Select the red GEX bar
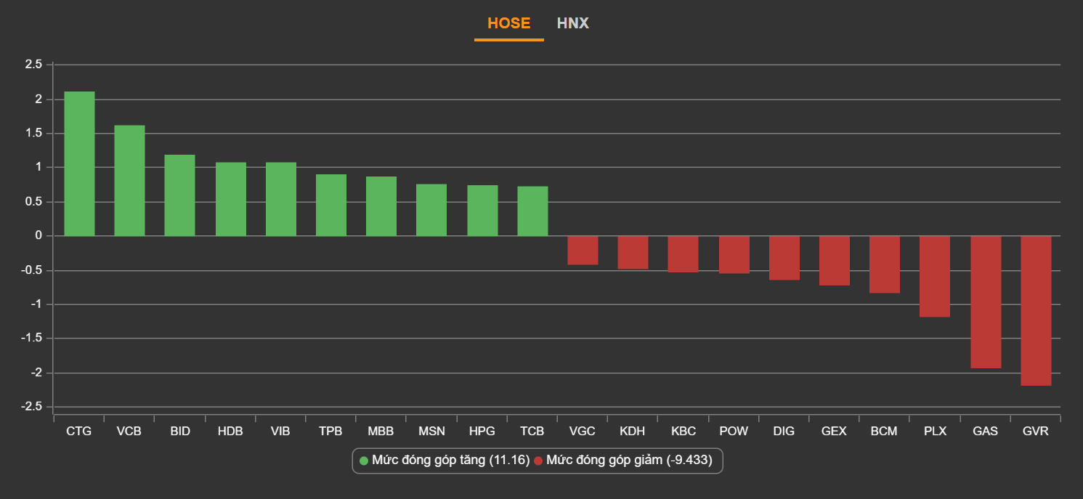Viewport: 1083px width, 499px height. click(834, 261)
